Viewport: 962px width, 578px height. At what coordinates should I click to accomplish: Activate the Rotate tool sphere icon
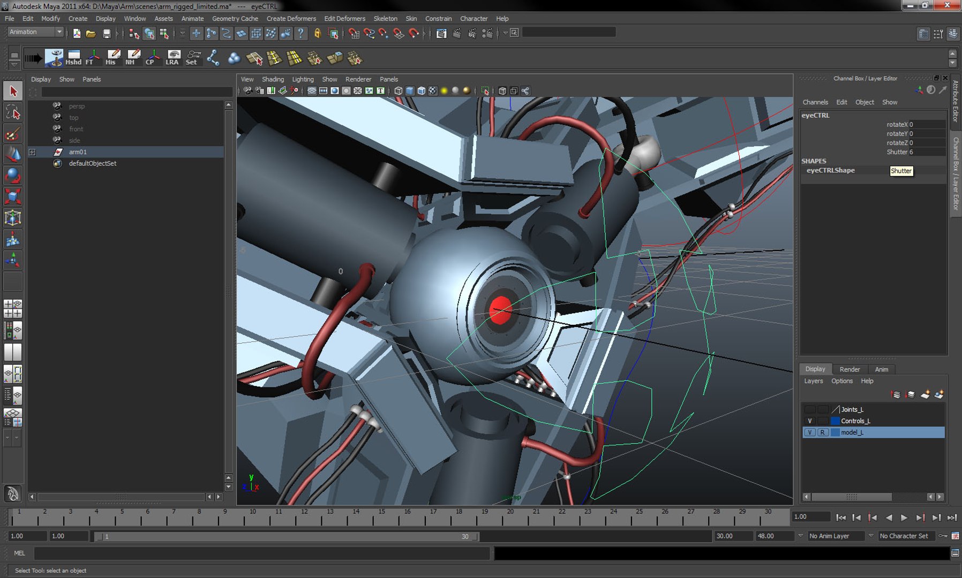click(13, 176)
